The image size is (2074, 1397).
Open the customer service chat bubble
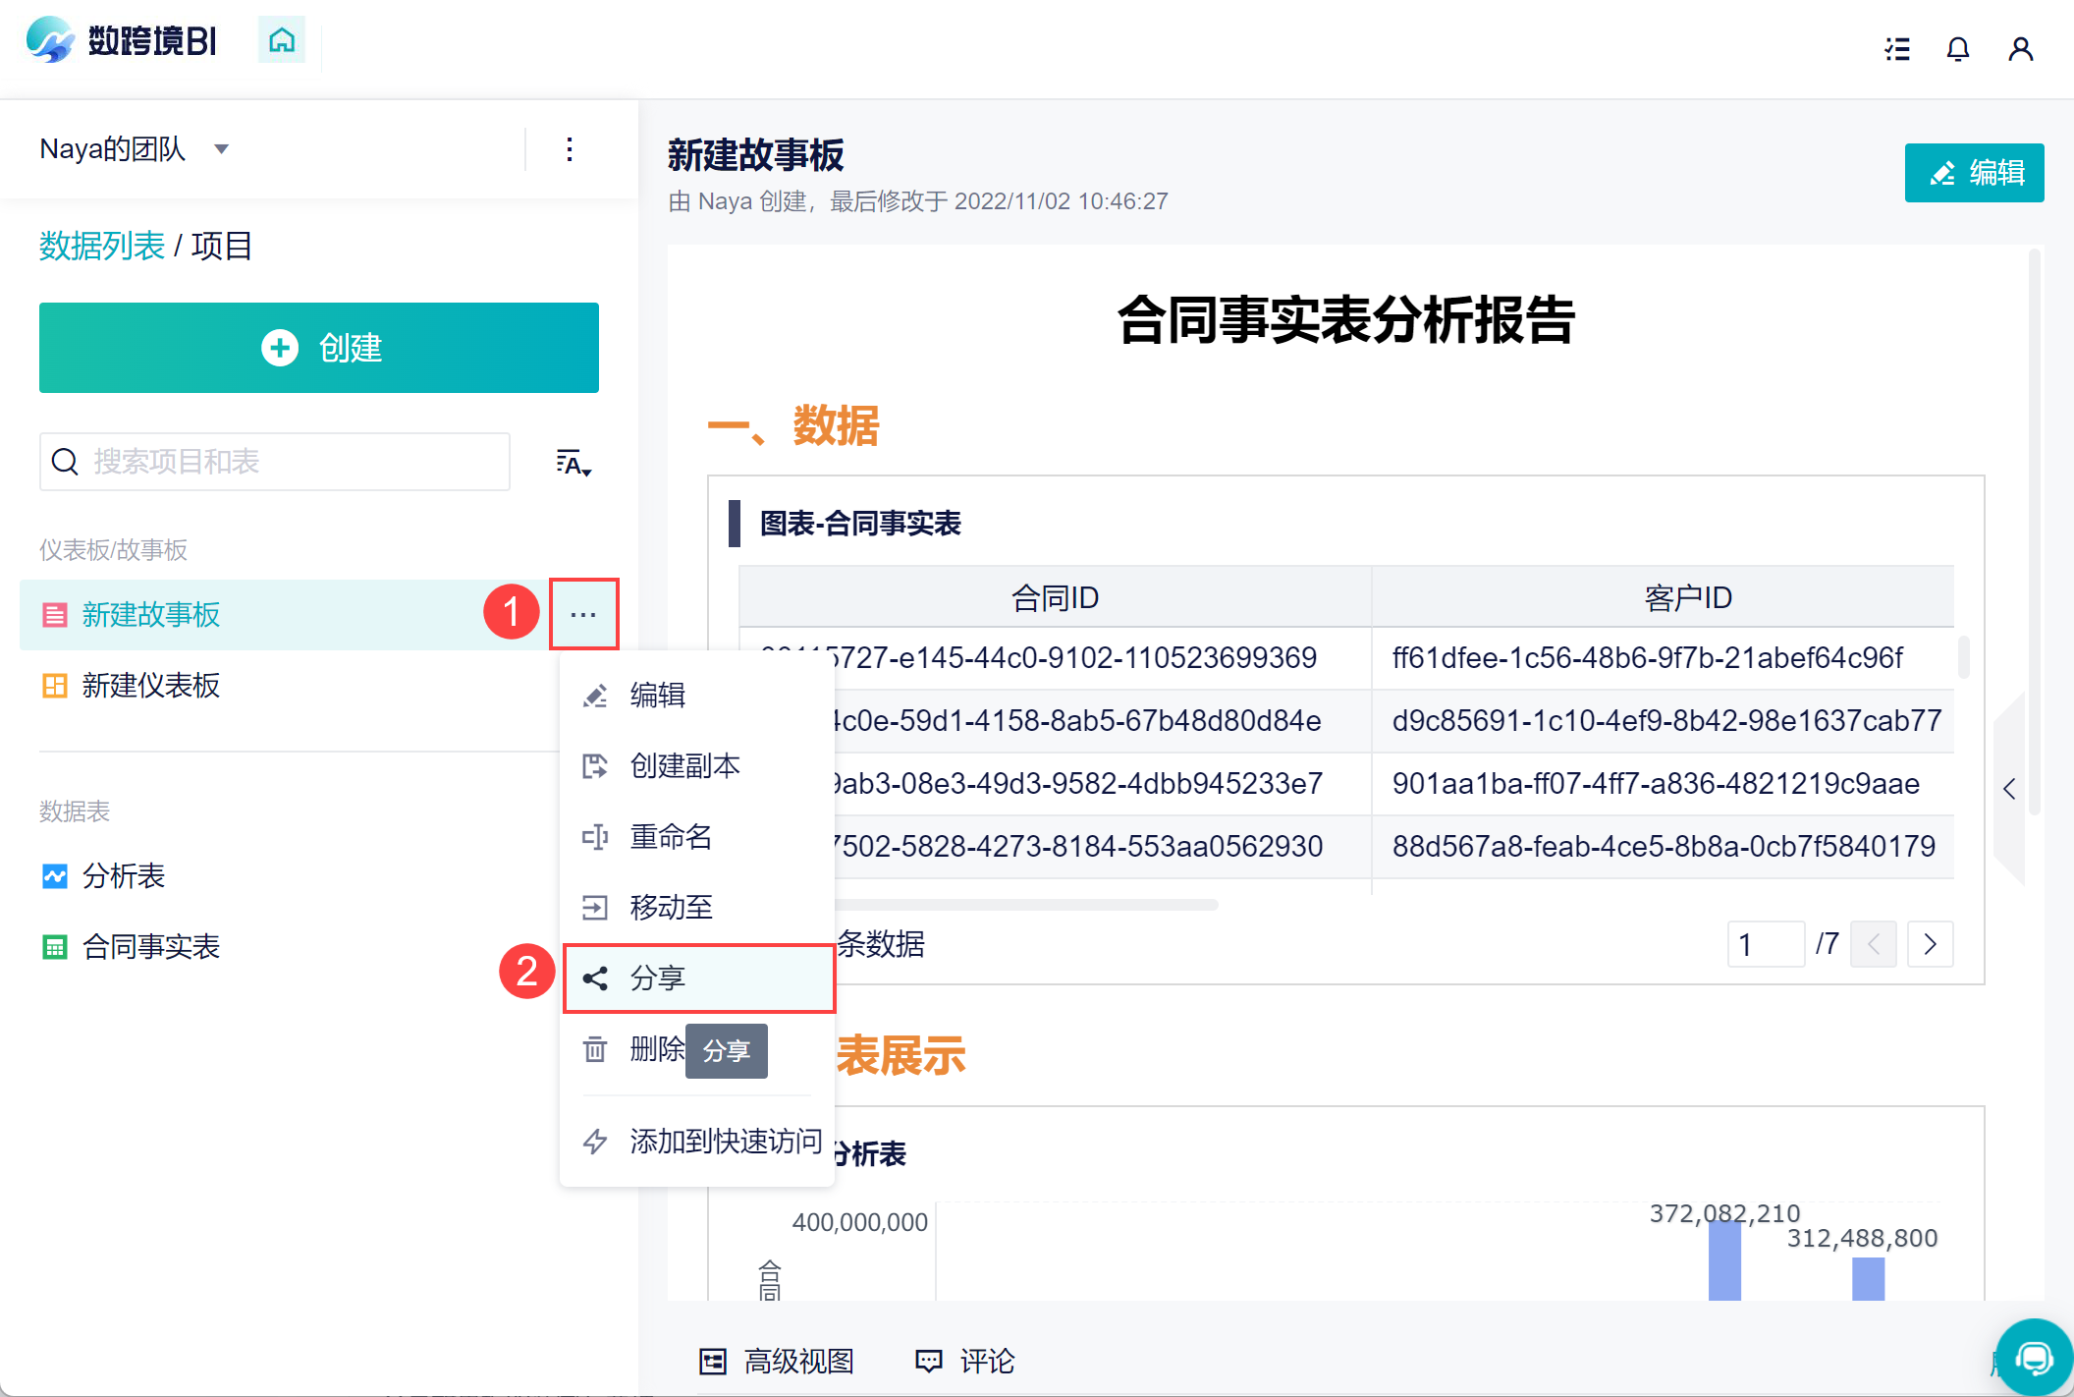pos(2034,1358)
